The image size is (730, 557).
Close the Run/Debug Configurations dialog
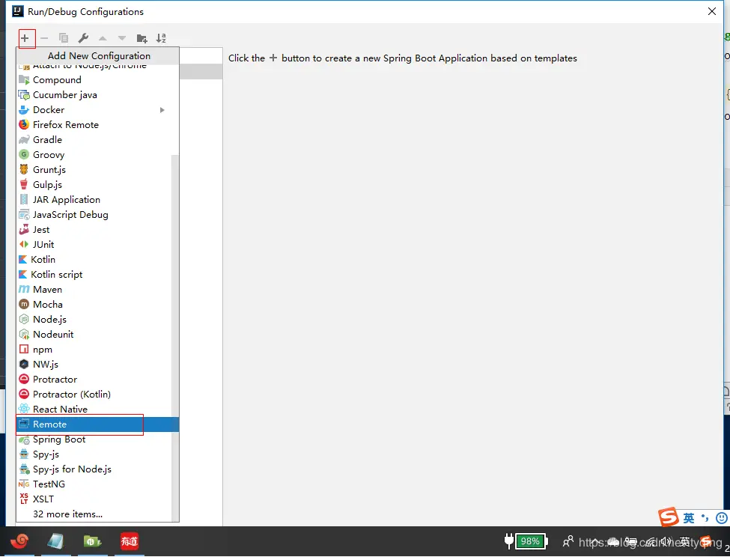click(x=712, y=12)
